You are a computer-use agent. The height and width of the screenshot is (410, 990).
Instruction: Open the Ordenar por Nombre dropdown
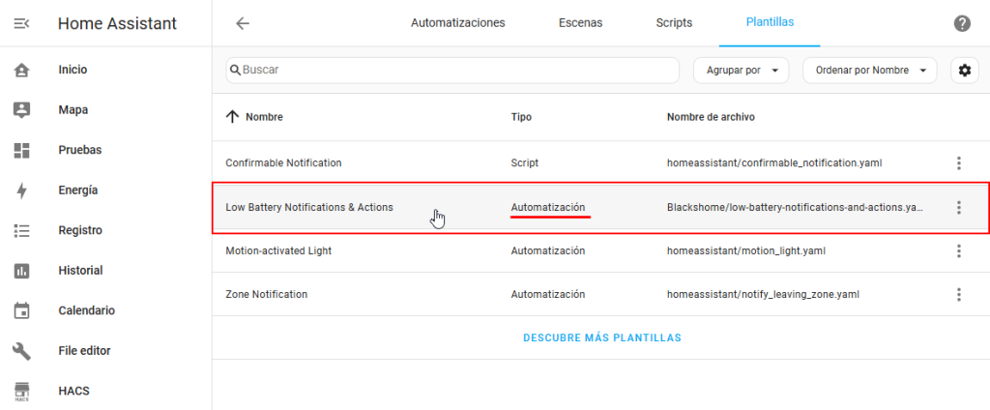tap(869, 71)
